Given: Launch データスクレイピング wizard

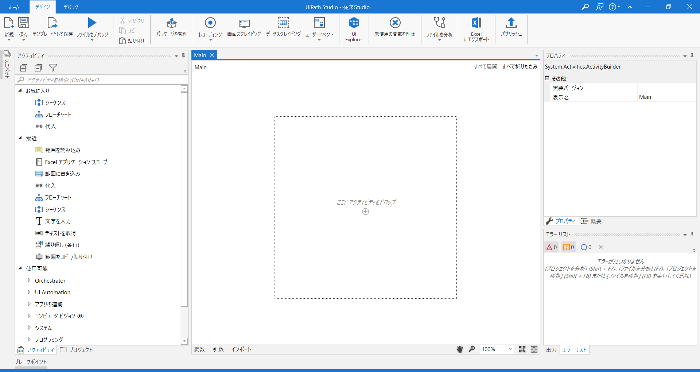Looking at the screenshot, I should [x=283, y=29].
